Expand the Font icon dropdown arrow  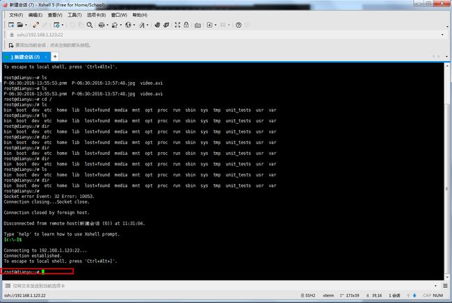tap(147, 25)
